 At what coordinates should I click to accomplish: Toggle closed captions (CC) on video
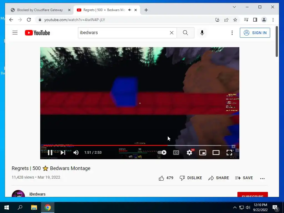pos(176,153)
